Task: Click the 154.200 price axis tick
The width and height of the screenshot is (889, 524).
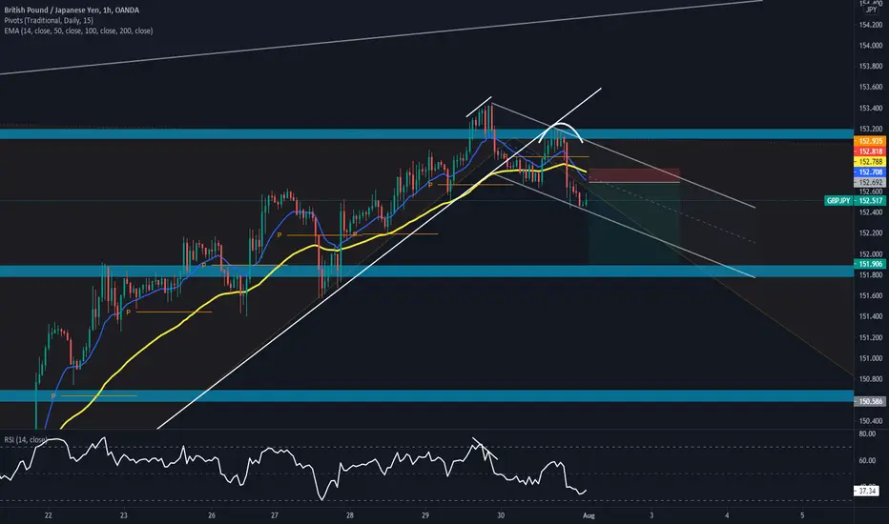Action: tap(870, 25)
